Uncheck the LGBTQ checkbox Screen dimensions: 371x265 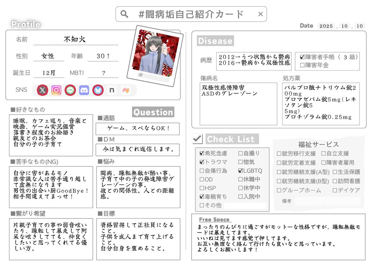pyautogui.click(x=241, y=170)
